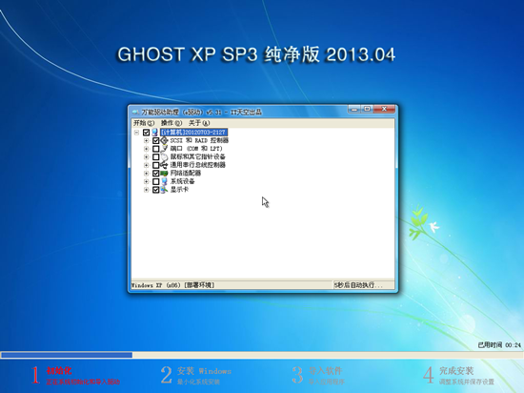The image size is (524, 393).
Task: Uncheck the SCSI and RAID controller checkbox
Action: (x=155, y=140)
